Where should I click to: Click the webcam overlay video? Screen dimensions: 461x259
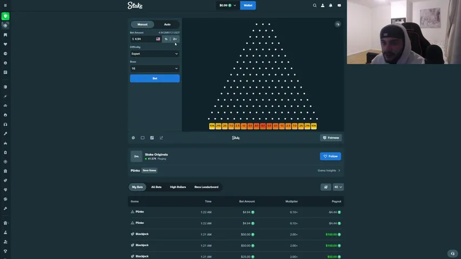click(x=404, y=32)
